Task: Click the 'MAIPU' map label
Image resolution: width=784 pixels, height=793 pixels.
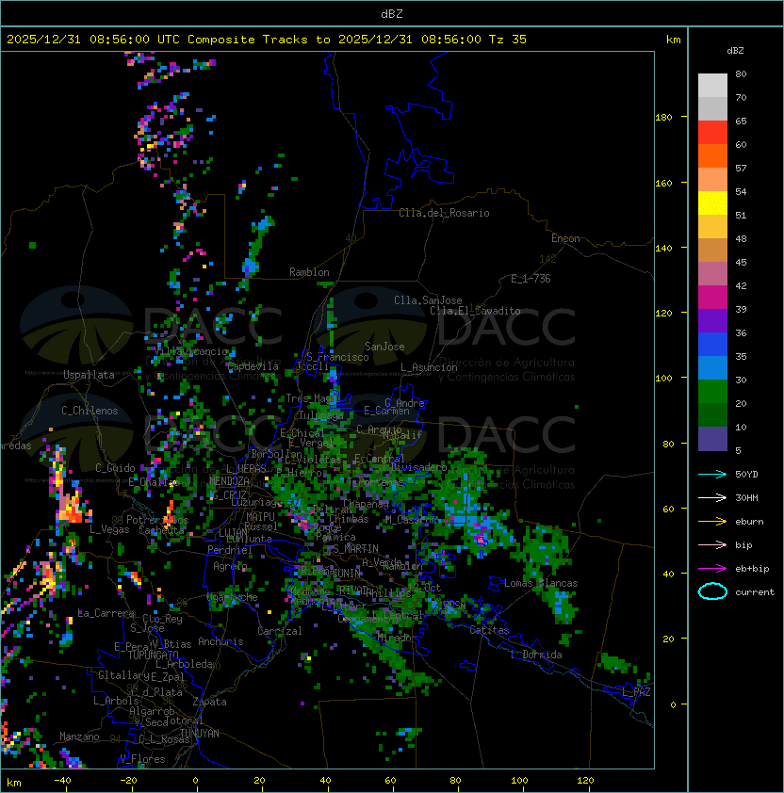Action: click(260, 517)
